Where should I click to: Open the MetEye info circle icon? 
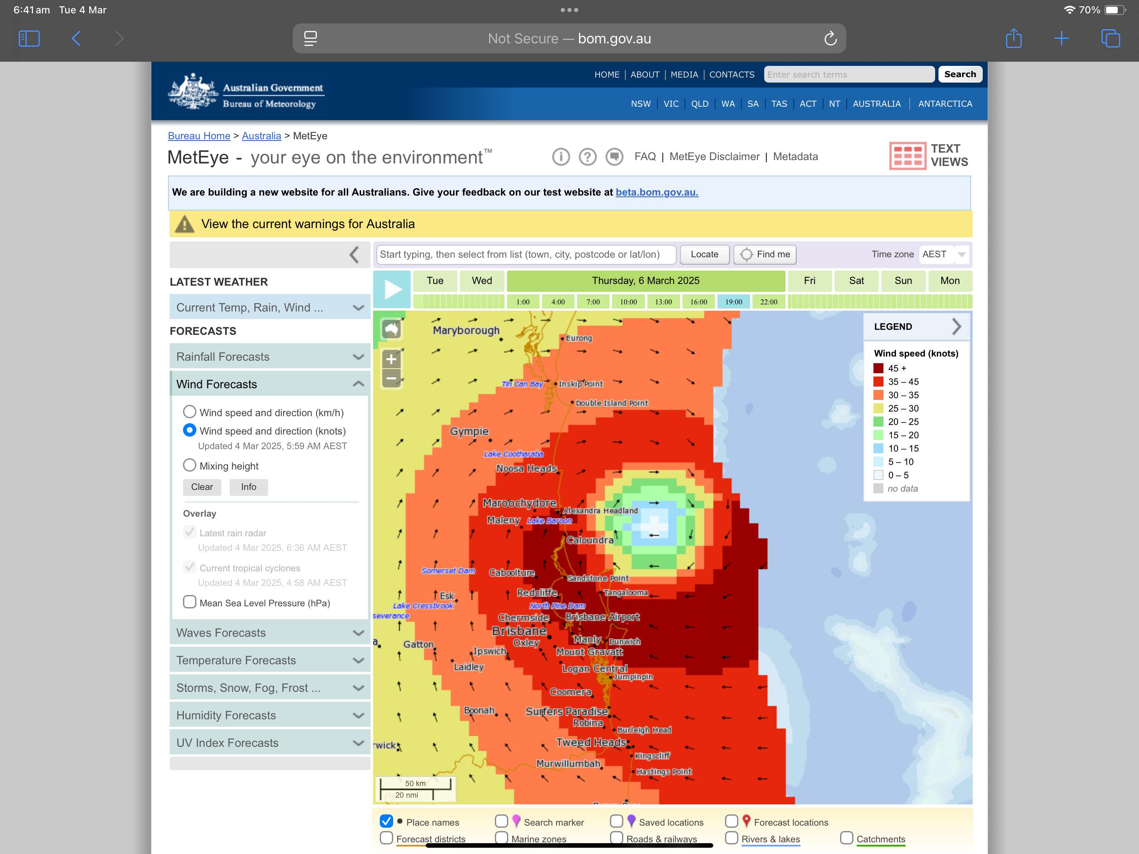[561, 157]
